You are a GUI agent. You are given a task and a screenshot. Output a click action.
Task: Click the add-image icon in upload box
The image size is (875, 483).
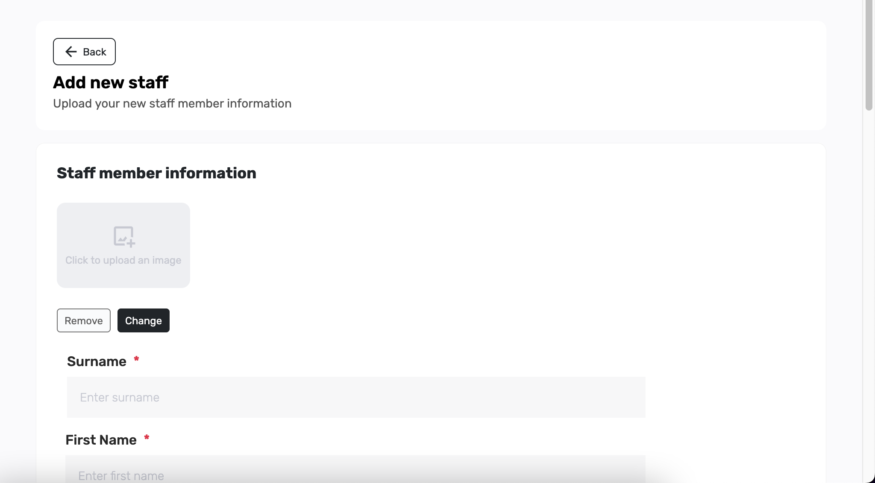[x=124, y=236]
